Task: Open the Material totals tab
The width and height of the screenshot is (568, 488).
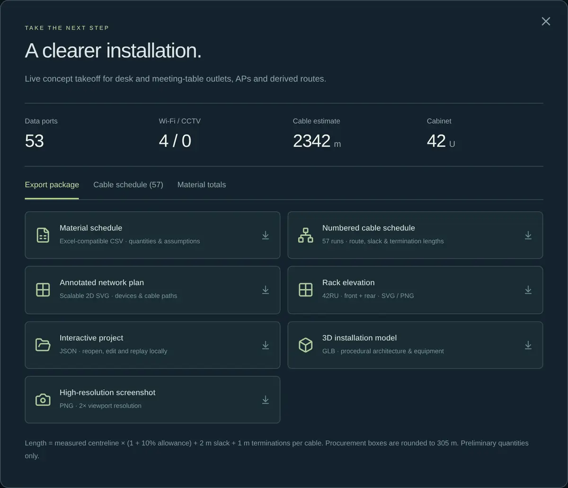Action: point(202,185)
